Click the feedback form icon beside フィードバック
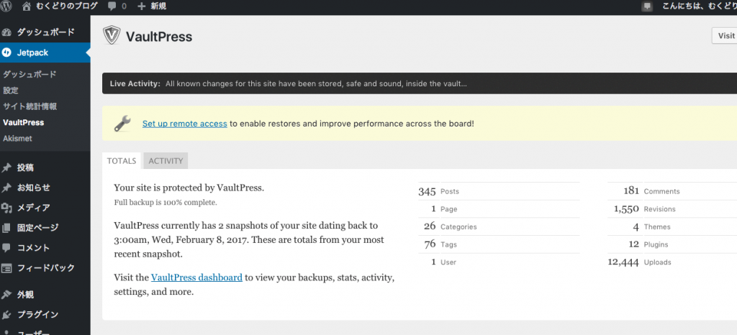The image size is (737, 335). coord(6,268)
